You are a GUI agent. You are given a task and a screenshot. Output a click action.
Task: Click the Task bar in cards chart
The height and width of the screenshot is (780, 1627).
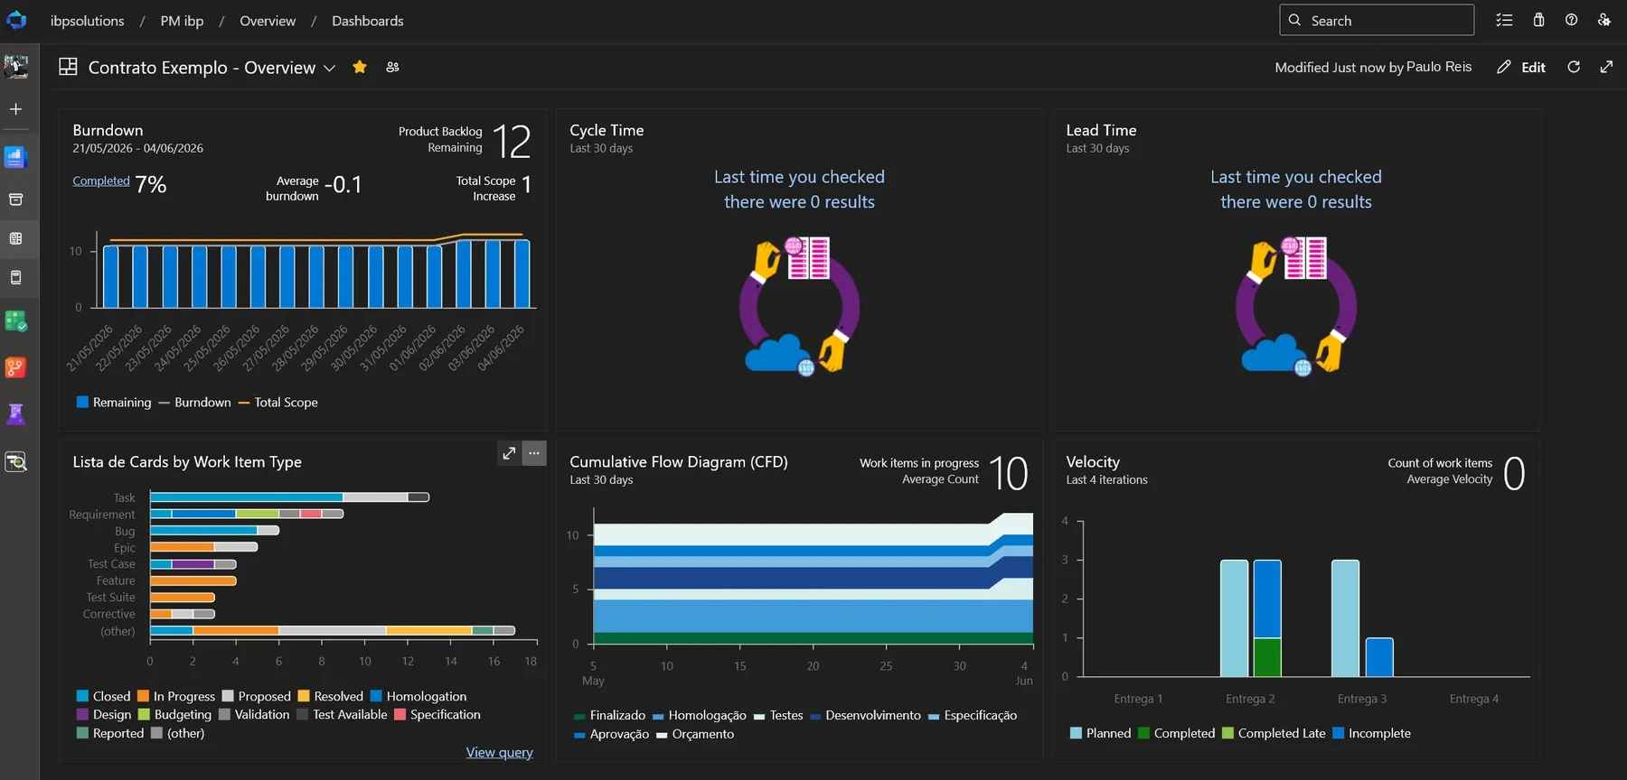click(289, 497)
